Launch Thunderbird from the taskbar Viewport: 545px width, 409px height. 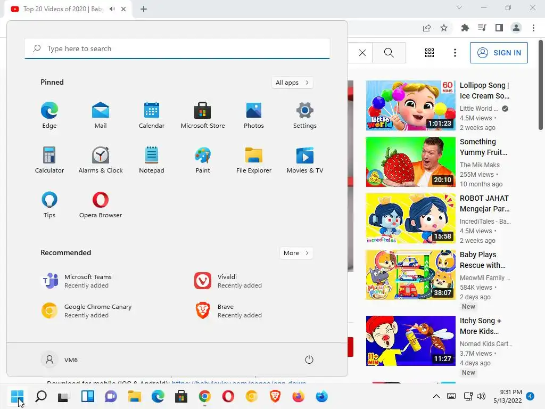point(322,396)
